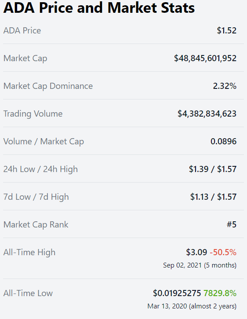Click the ADA Price and Market Stats heading
This screenshot has height=319, width=247.
tap(99, 8)
